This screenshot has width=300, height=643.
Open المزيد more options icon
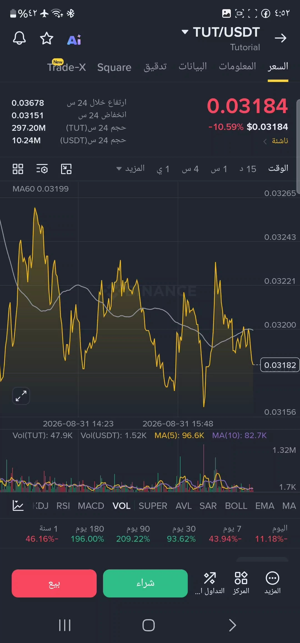[272, 583]
